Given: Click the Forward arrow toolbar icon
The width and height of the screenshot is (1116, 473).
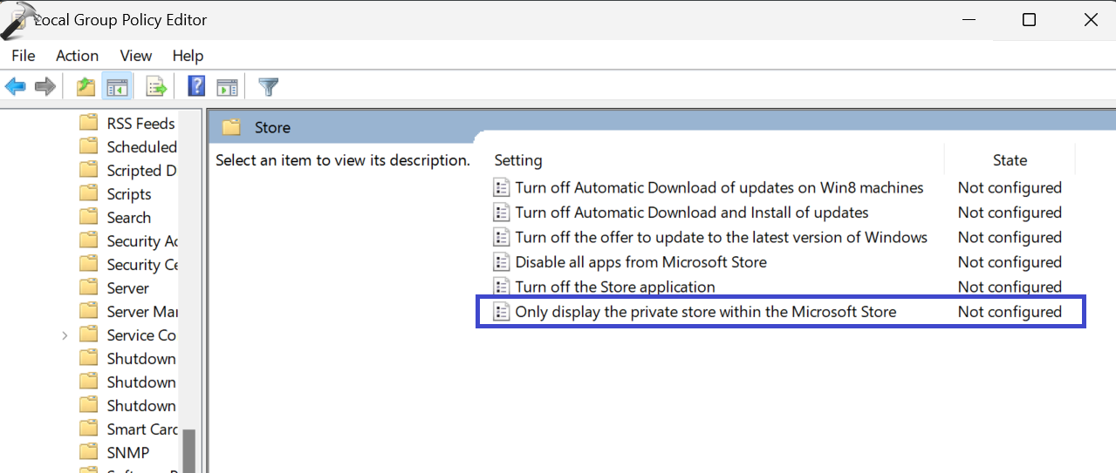Looking at the screenshot, I should tap(45, 86).
